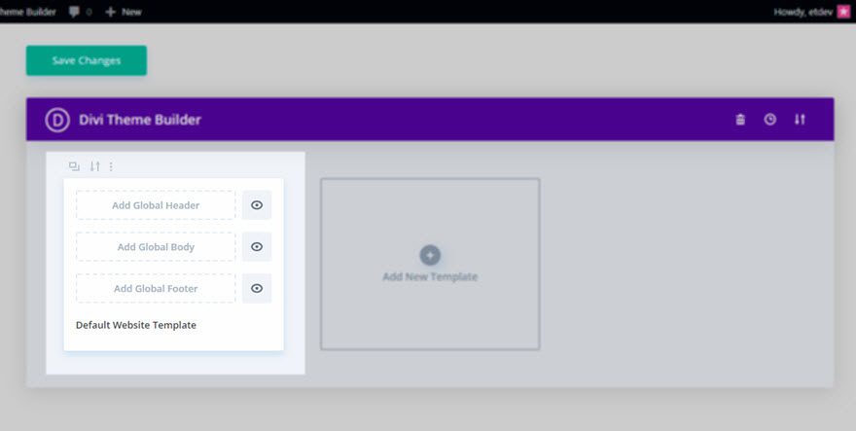Open the New menu in admin bar

click(124, 12)
